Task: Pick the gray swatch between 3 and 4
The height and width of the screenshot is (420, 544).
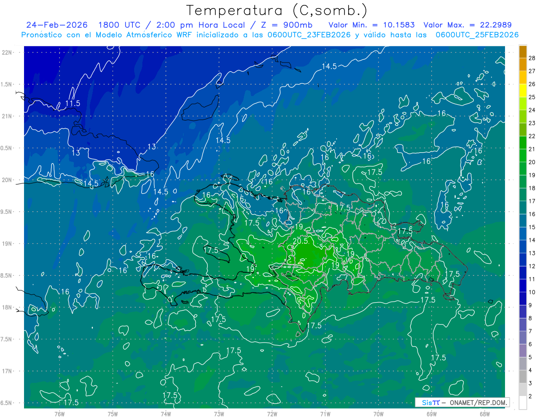Action: point(523,377)
